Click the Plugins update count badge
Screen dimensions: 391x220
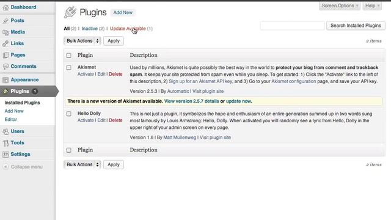35,91
